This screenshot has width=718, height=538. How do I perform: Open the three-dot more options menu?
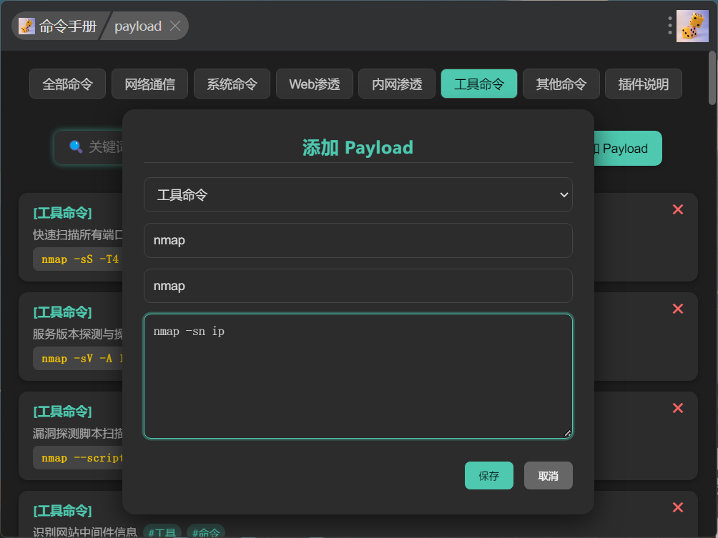[669, 26]
